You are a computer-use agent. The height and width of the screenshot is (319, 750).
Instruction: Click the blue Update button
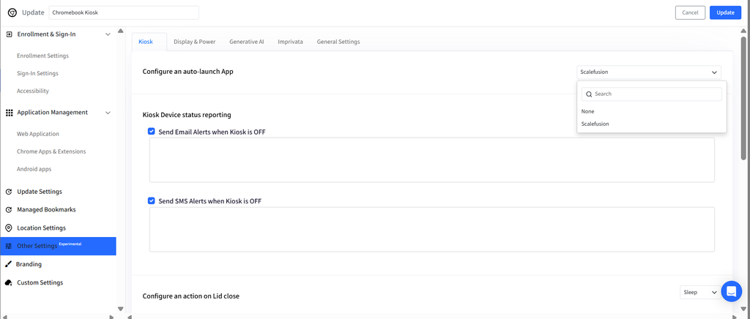(726, 12)
